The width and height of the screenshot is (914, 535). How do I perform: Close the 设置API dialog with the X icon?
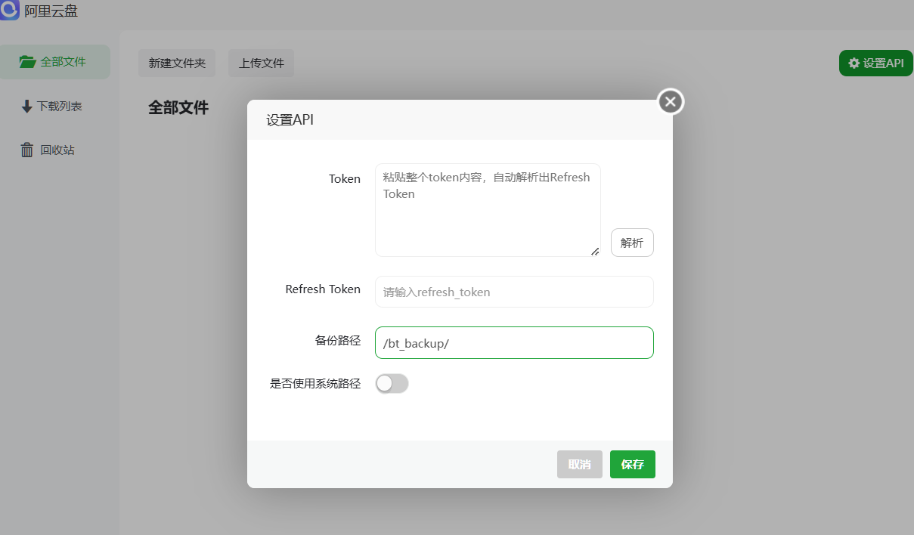tap(671, 101)
